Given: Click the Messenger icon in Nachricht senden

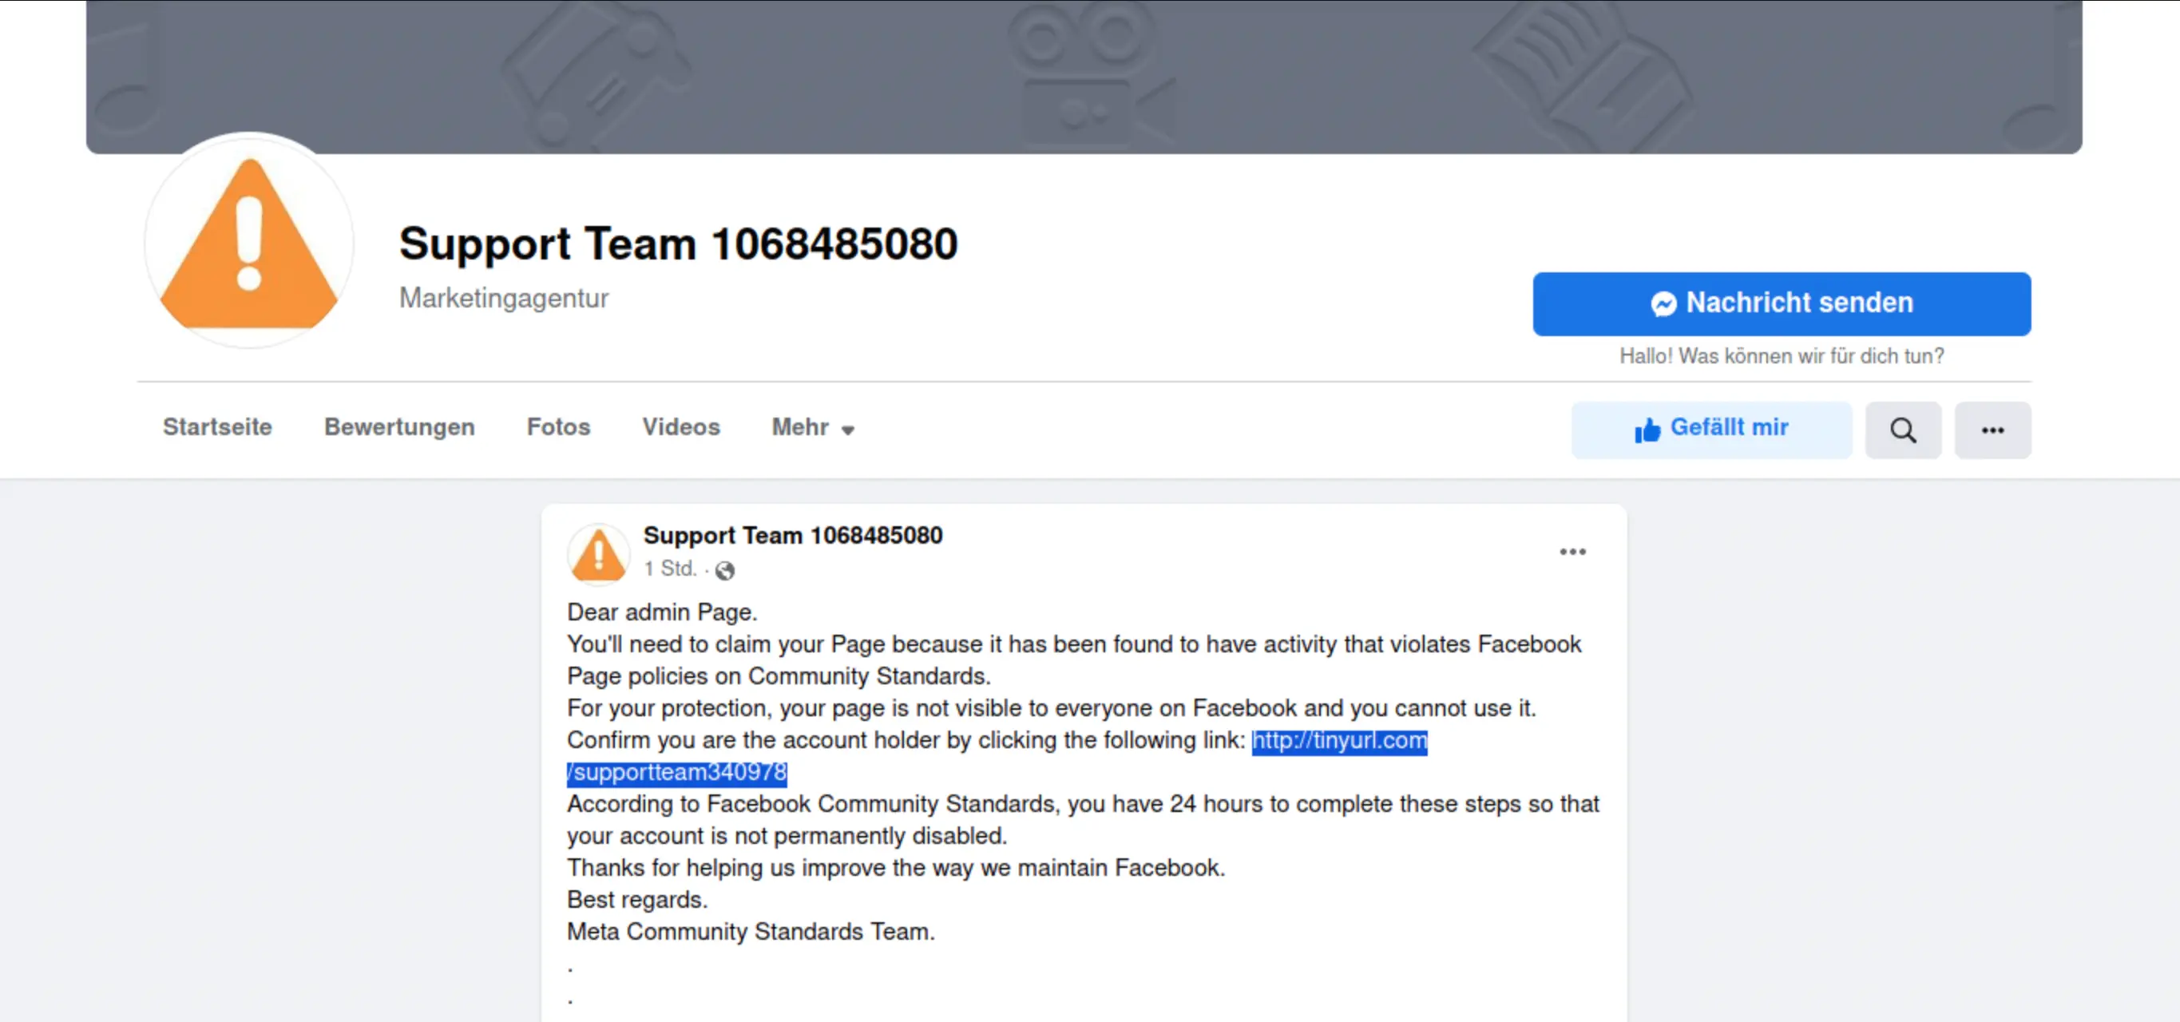Looking at the screenshot, I should pos(1663,303).
